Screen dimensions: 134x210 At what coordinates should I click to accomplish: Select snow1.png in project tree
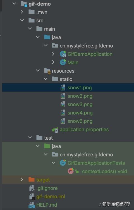(68, 88)
